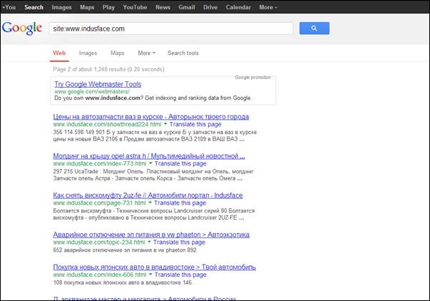Open Gmail from the top navigation bar
Viewport: 430px width, 301px height.
tap(188, 7)
